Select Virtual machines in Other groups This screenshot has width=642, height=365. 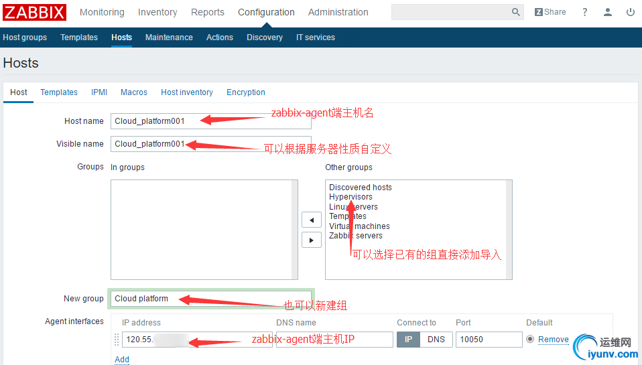(x=359, y=226)
